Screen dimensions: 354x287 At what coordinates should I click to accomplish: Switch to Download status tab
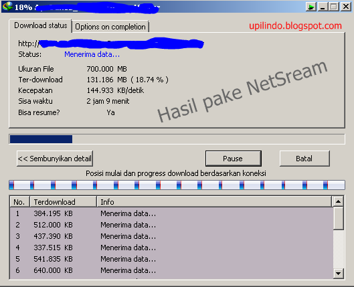(40, 25)
